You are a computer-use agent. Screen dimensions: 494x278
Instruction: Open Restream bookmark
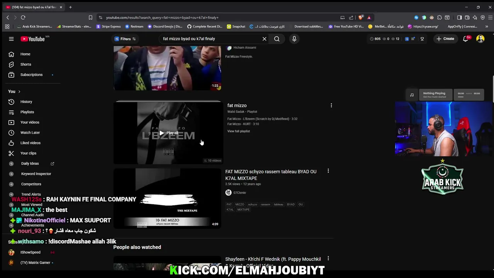coord(134,27)
